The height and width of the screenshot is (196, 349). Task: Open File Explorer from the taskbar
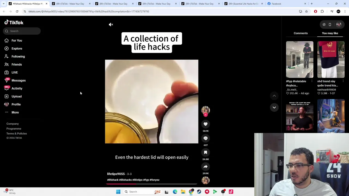coord(183,192)
